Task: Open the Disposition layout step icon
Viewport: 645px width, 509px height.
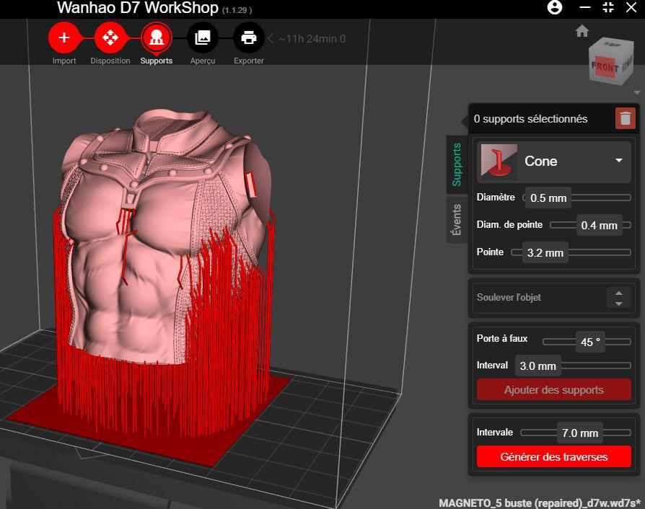Action: pos(110,37)
